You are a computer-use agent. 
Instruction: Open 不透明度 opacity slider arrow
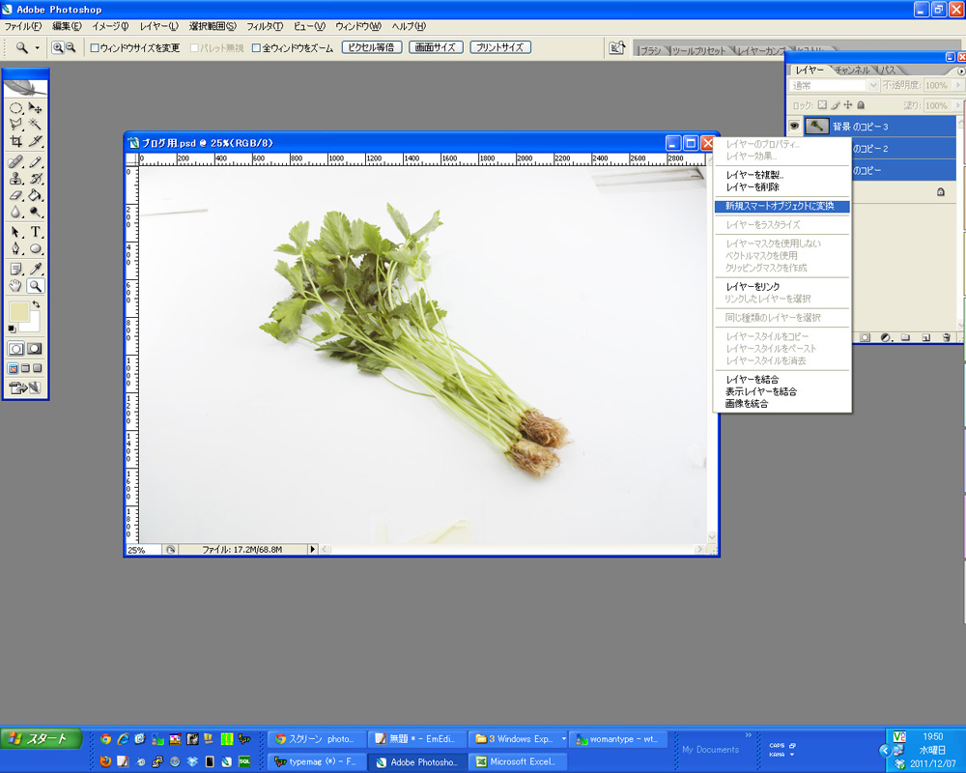pos(956,85)
